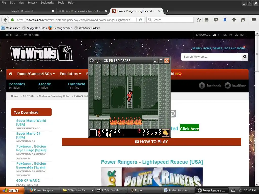
Task: Select the Consoles 16 Titles category
Action: [x=17, y=86]
